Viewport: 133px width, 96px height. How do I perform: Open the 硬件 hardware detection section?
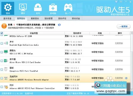coord(23,9)
